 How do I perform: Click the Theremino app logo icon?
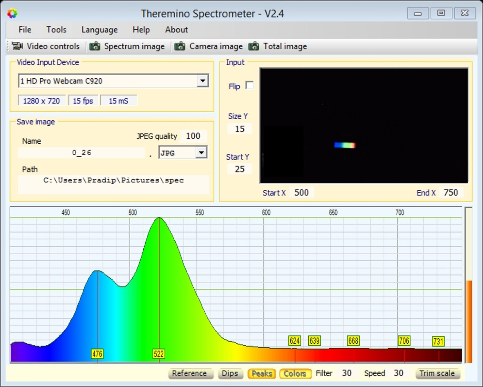(12, 13)
